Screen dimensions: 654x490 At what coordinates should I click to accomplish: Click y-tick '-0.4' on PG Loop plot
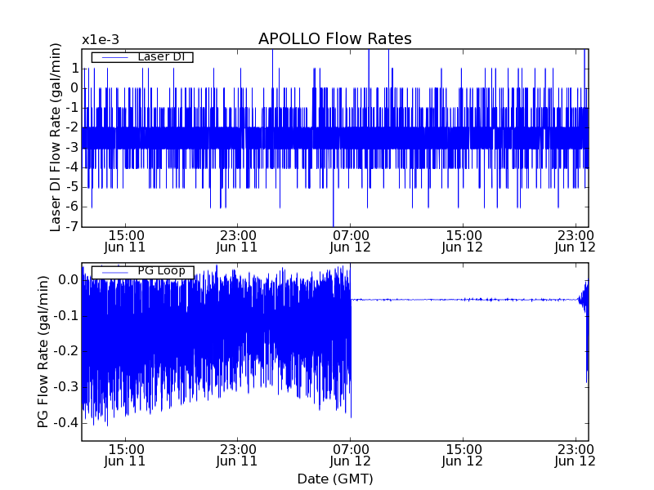pyautogui.click(x=65, y=423)
